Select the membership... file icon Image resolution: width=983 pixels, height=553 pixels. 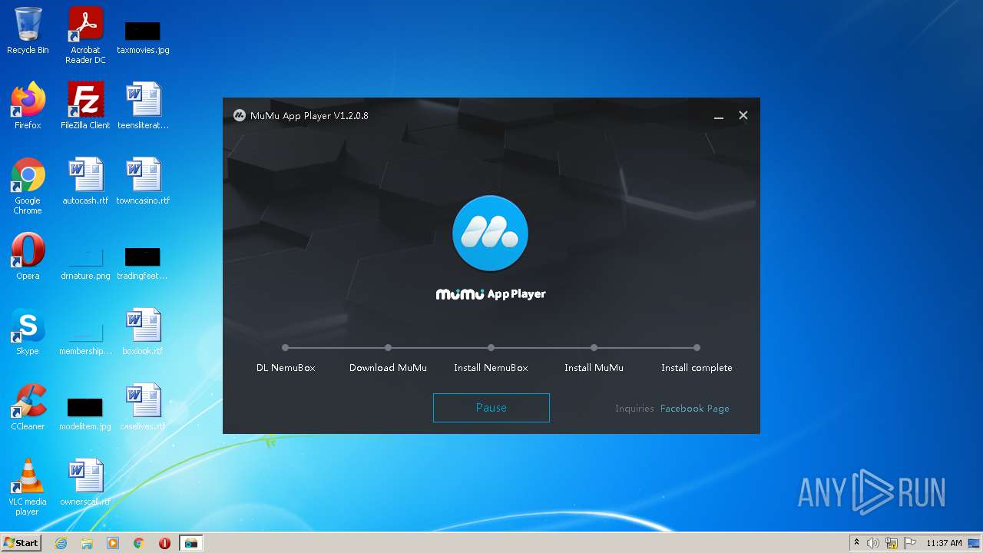point(85,338)
